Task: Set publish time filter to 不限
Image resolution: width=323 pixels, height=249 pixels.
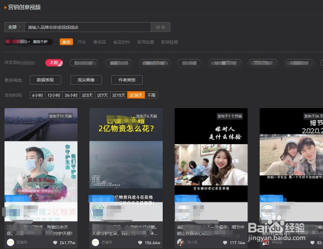Action: pos(151,95)
